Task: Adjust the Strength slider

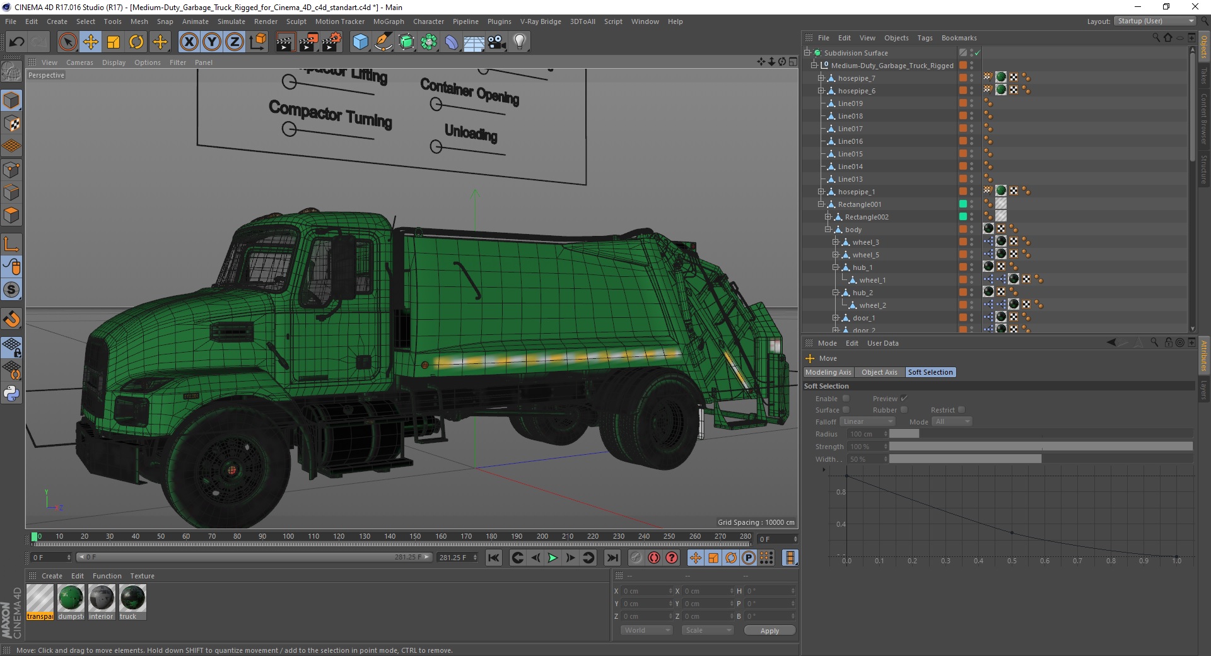Action: (1041, 447)
